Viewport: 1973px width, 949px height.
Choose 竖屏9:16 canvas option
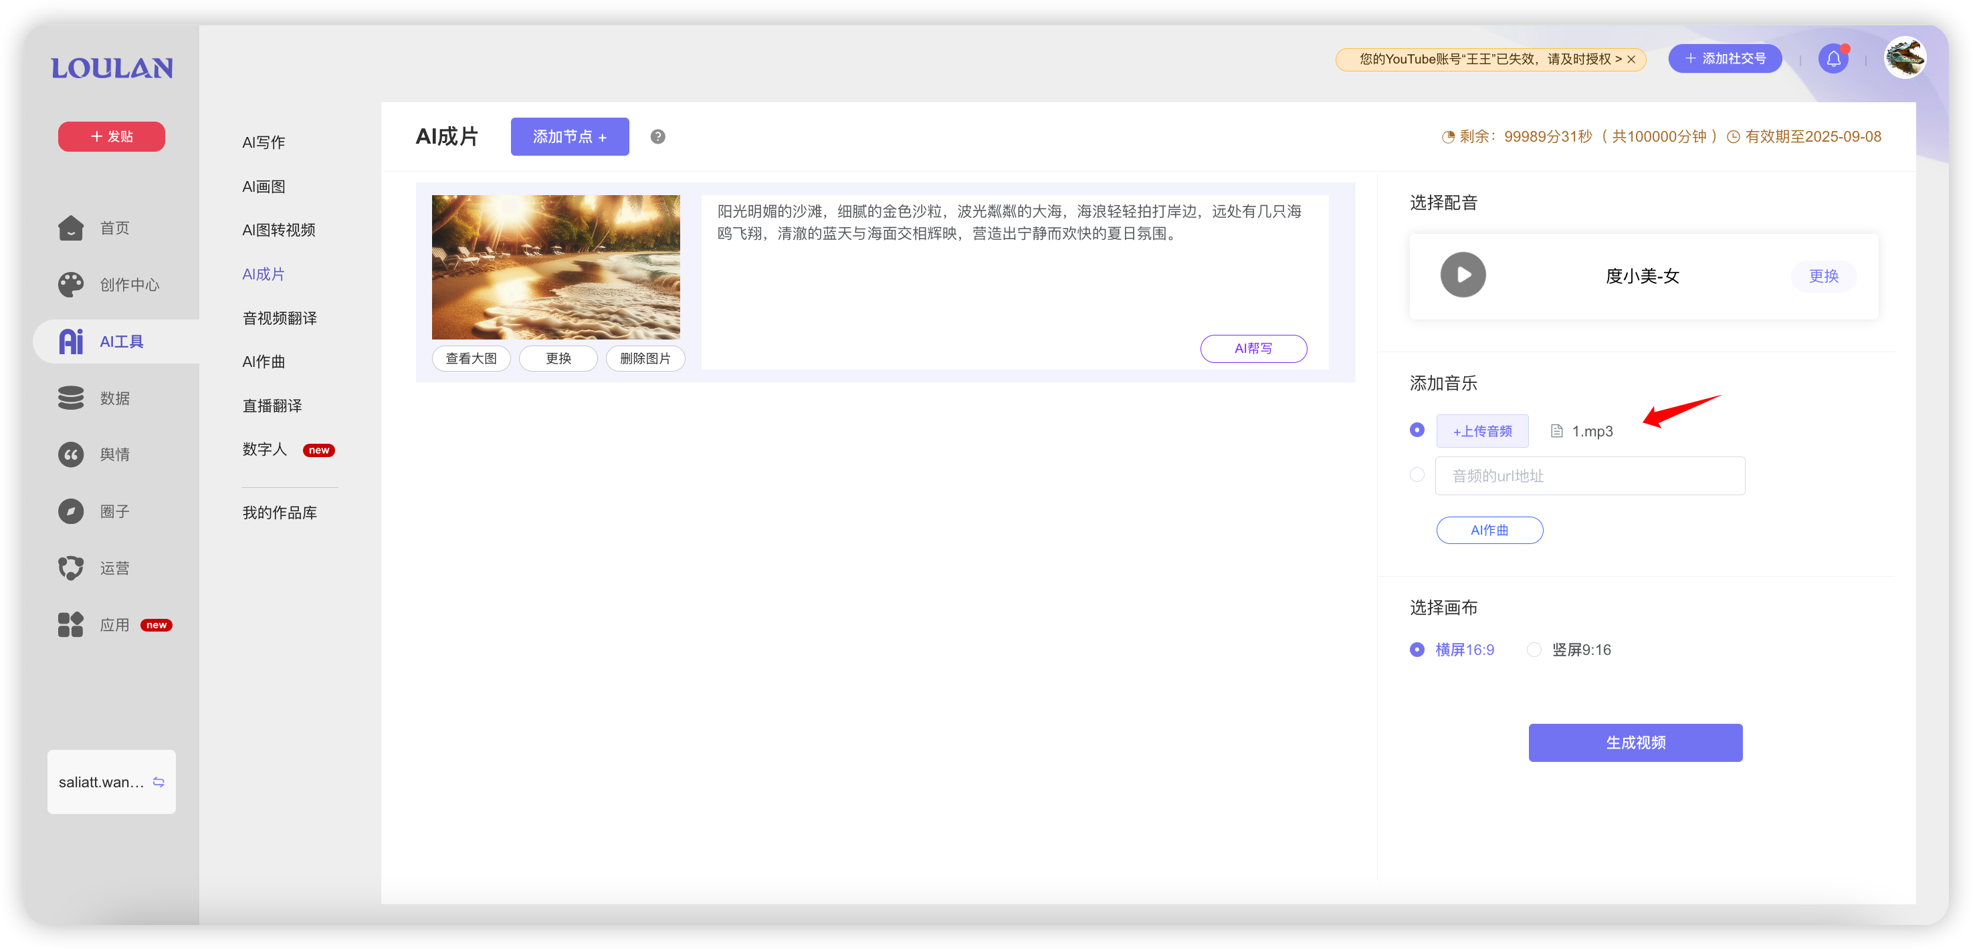pyautogui.click(x=1568, y=650)
